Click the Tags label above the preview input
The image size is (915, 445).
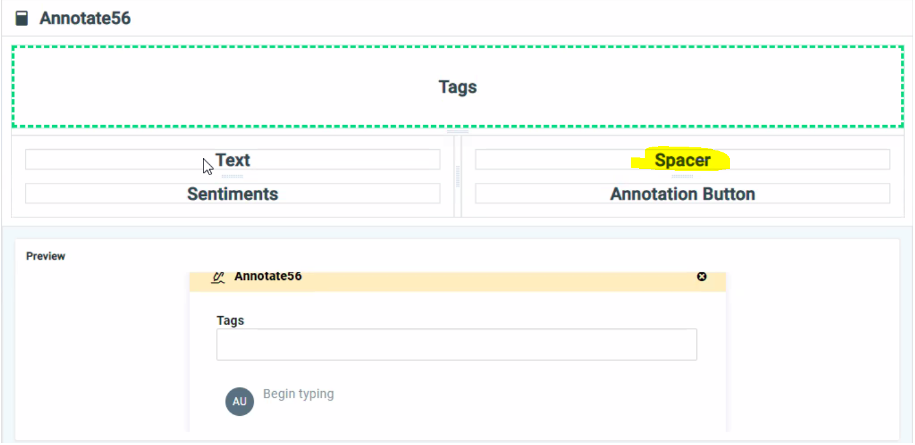pyautogui.click(x=230, y=321)
